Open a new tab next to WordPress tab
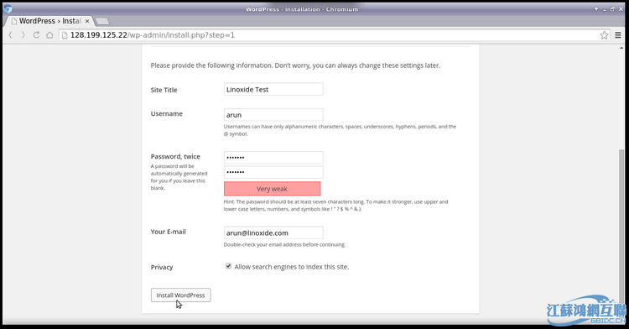This screenshot has width=629, height=329. click(101, 21)
